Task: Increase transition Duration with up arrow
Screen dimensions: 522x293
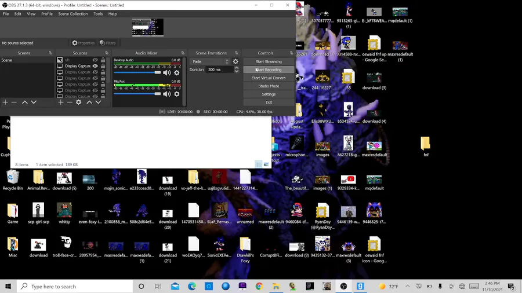Action: (237, 68)
